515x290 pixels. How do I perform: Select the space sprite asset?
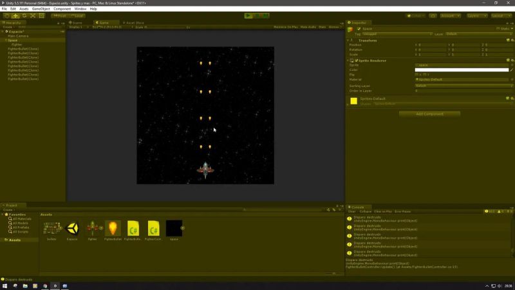[174, 231]
